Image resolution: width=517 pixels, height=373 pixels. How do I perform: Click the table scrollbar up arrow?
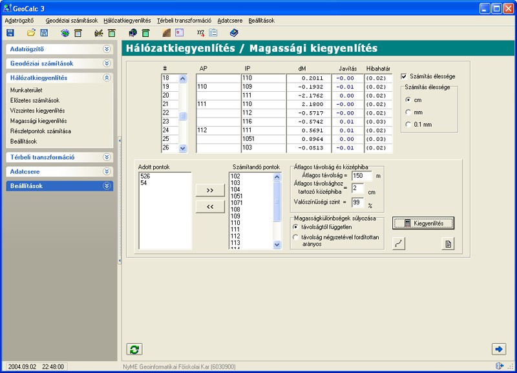(x=183, y=78)
